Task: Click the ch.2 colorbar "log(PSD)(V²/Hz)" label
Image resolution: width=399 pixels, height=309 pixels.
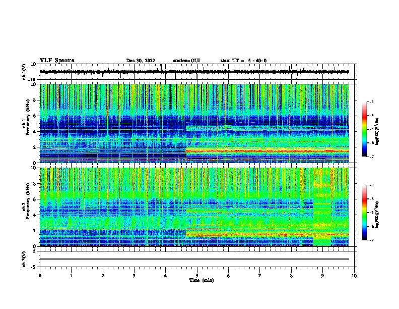Action: [378, 215]
